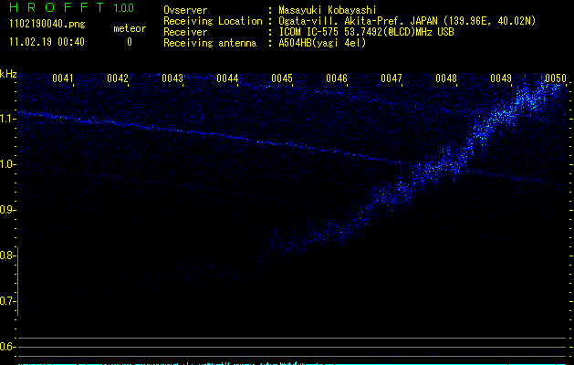Click the kHz axis unit label
Image resolution: width=574 pixels, height=365 pixels.
tap(8, 74)
